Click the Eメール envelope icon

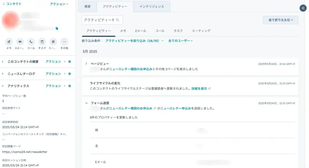click(x=20, y=42)
